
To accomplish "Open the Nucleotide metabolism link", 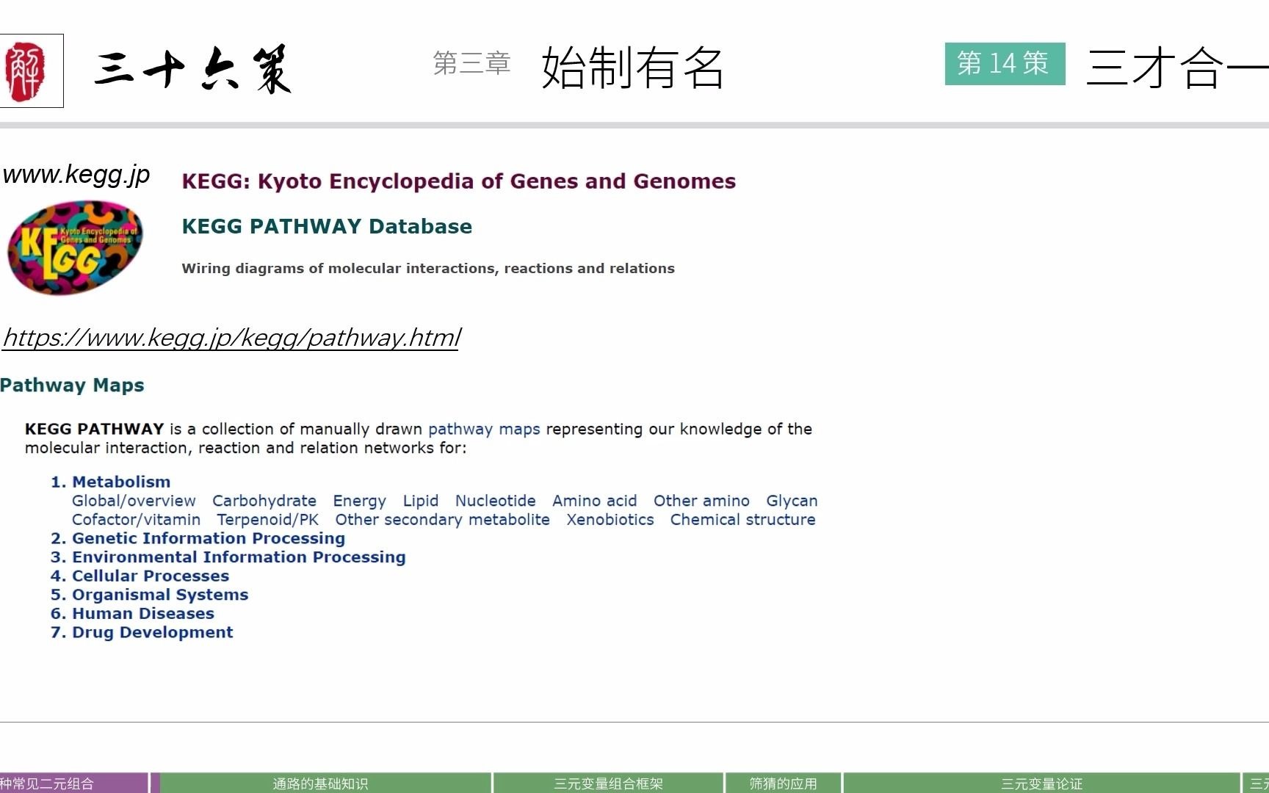I will [496, 501].
